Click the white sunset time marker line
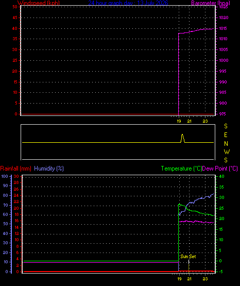Screen dimensions: 240x286 (189, 262)
